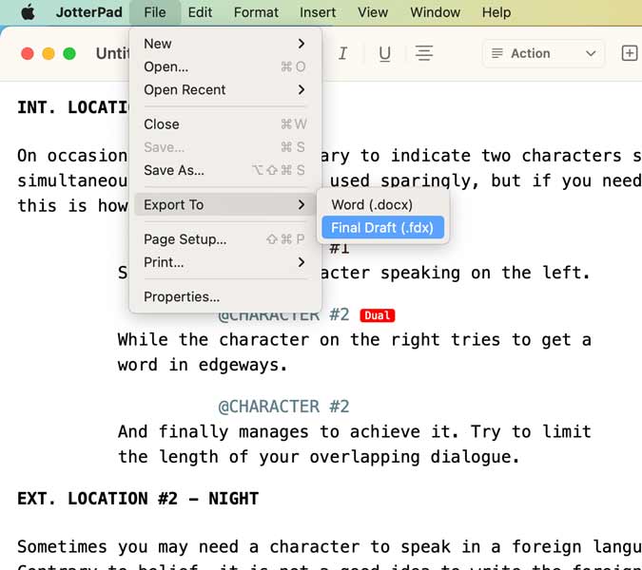
Task: Open the Apple menu
Action: tap(28, 12)
